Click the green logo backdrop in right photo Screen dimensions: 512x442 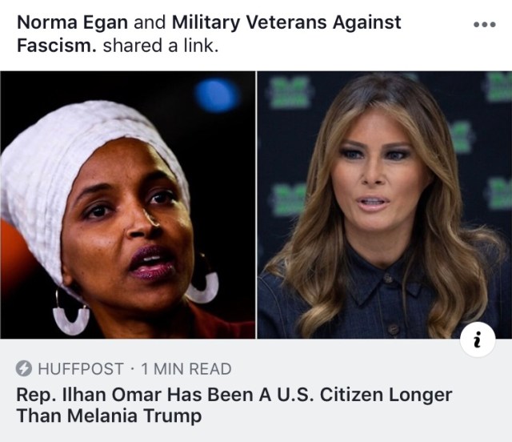(x=289, y=92)
